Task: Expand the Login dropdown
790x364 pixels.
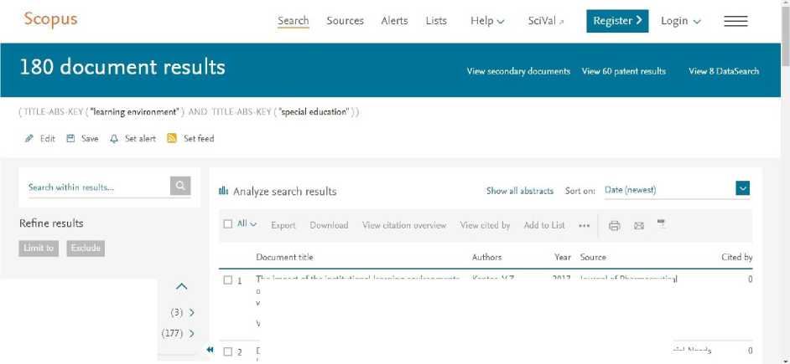Action: click(x=680, y=21)
